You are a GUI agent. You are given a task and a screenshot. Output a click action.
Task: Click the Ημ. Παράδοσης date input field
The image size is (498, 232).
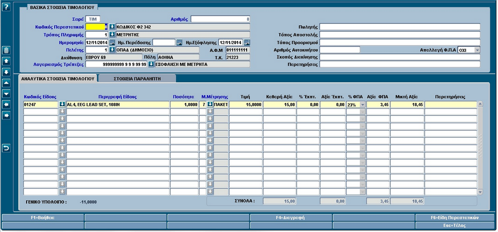click(x=164, y=42)
